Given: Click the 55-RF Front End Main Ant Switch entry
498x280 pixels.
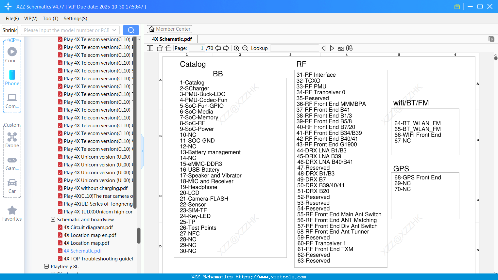Looking at the screenshot, I should [x=339, y=214].
